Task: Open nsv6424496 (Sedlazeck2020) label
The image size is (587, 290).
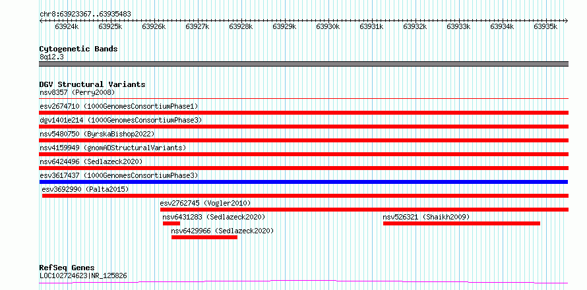Action: 91,161
